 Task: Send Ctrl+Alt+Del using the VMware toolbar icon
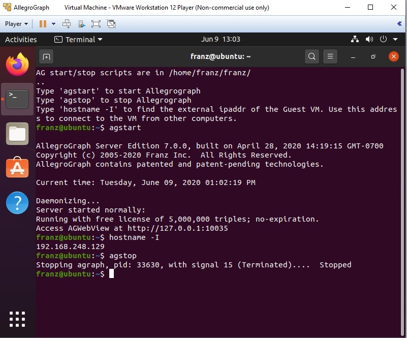pos(67,23)
